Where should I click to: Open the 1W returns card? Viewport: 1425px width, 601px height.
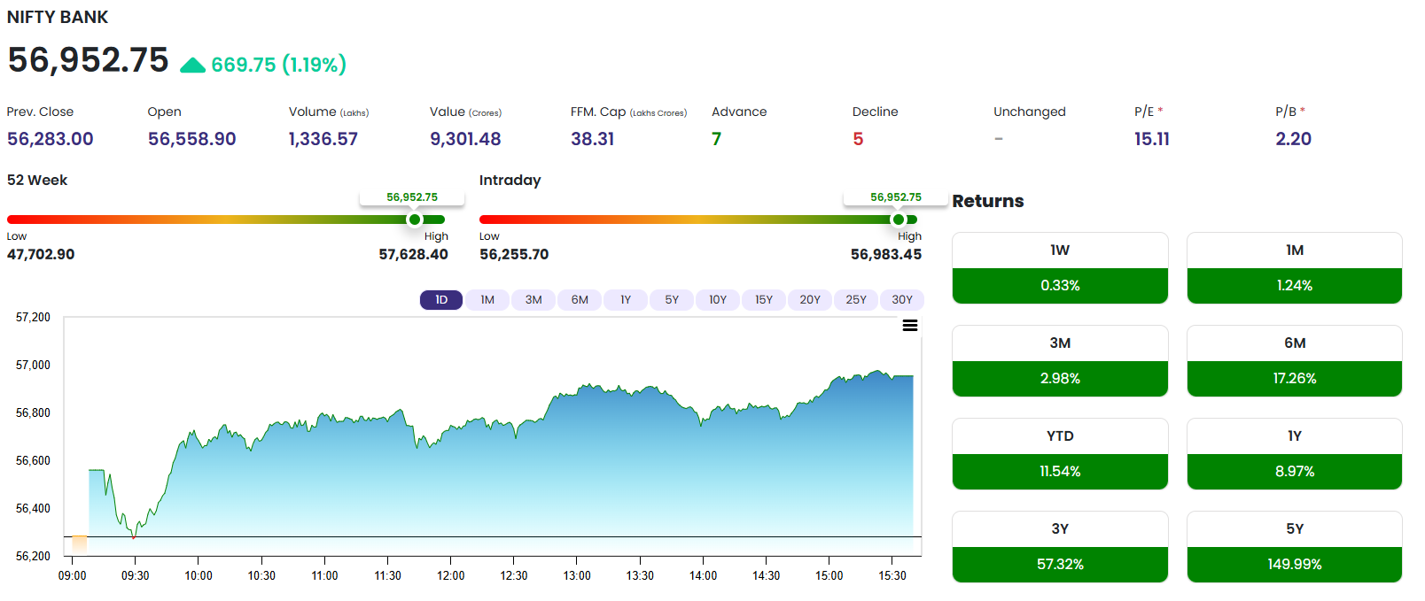coord(1060,268)
